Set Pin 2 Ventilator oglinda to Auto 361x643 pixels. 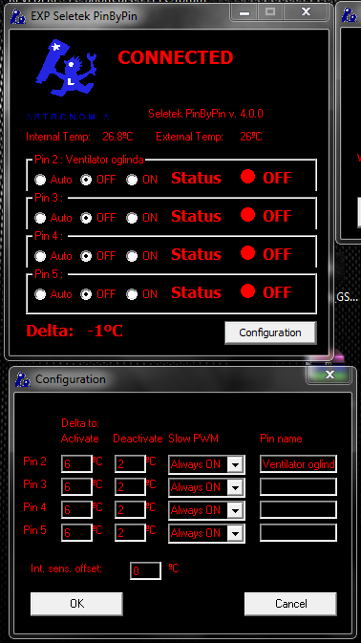tap(40, 180)
